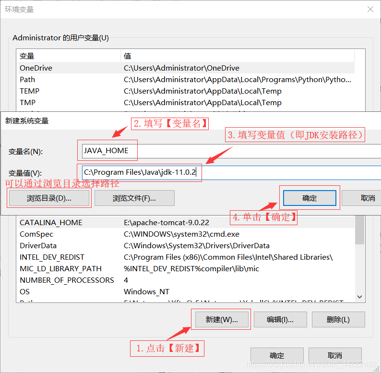Select the TEMP user variable
Image resolution: width=381 pixels, height=373 pixels.
[x=187, y=91]
